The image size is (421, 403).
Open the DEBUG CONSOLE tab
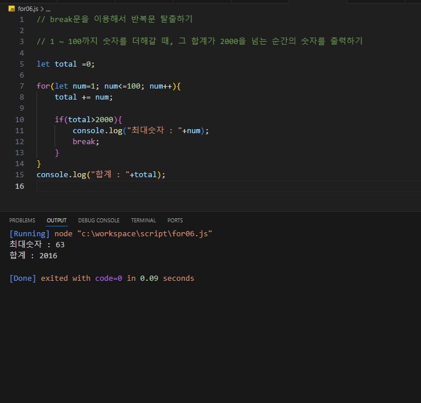click(x=99, y=221)
